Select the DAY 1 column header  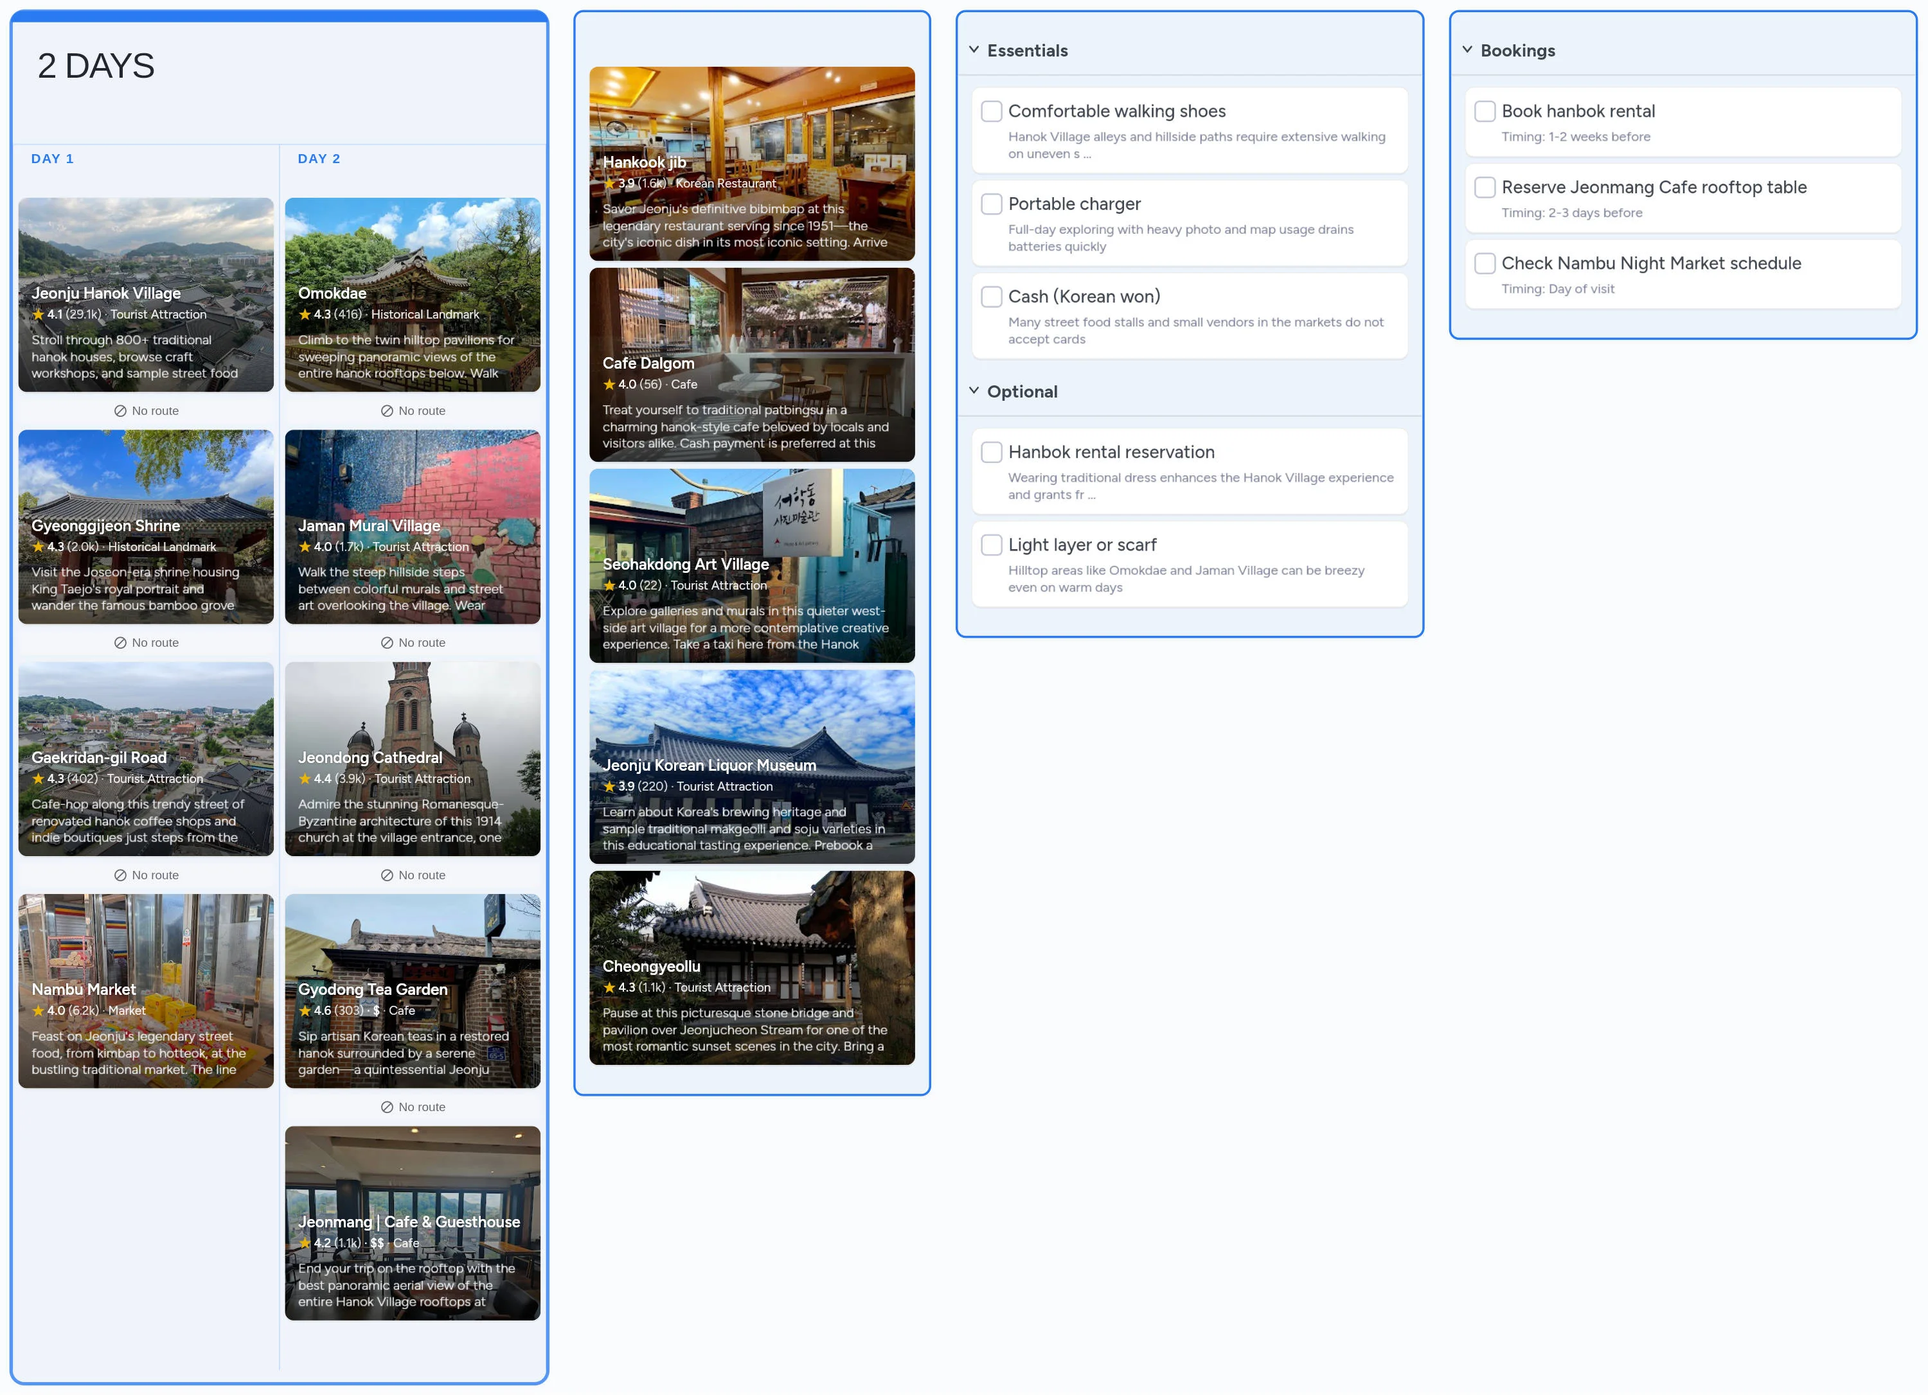(53, 158)
